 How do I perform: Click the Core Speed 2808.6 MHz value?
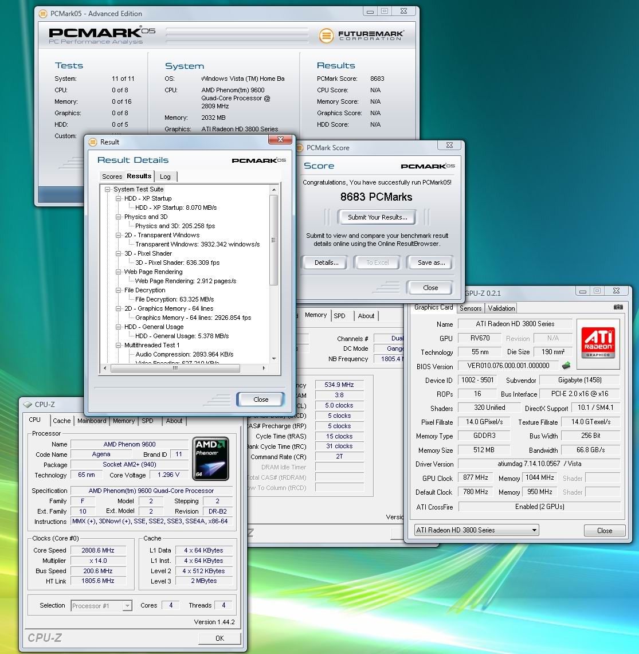point(98,551)
